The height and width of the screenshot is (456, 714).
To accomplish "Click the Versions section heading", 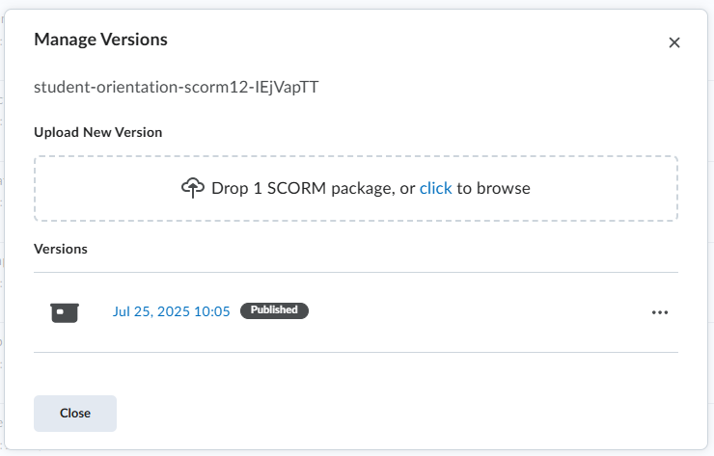I will coord(61,249).
